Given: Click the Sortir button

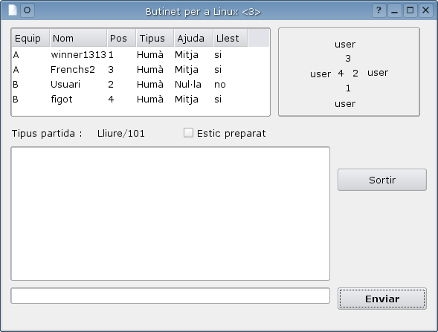Looking at the screenshot, I should click(x=382, y=180).
